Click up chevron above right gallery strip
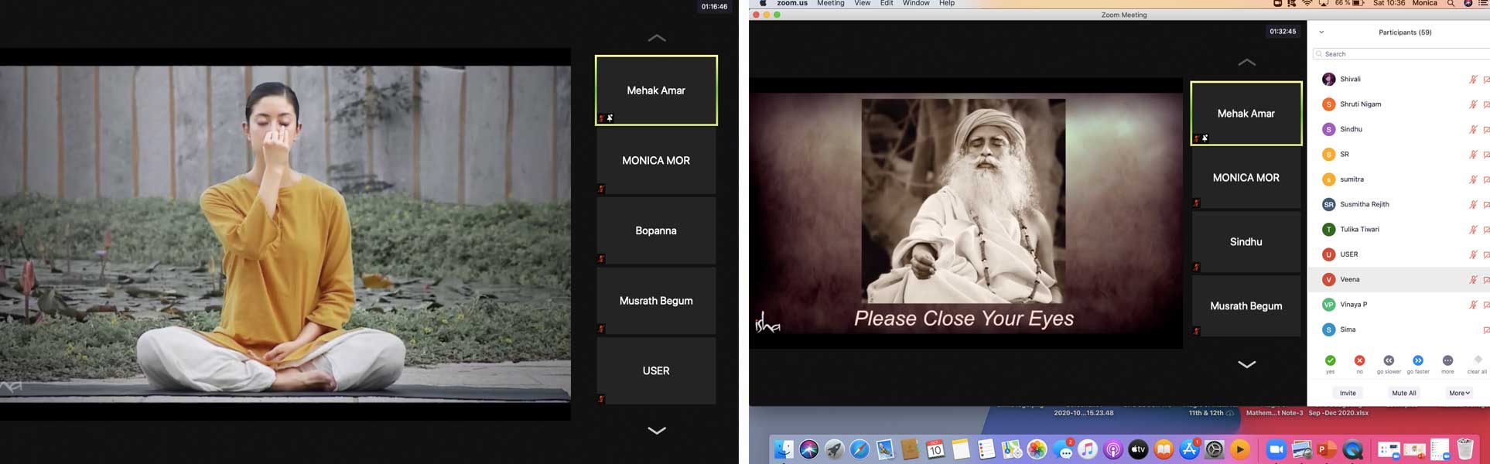 tap(1246, 62)
